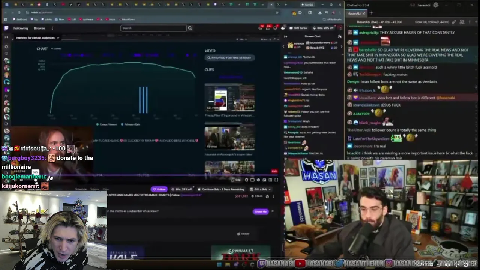Open the video player settings gear
Viewport: 480px width, 270px height.
[x=457, y=264]
